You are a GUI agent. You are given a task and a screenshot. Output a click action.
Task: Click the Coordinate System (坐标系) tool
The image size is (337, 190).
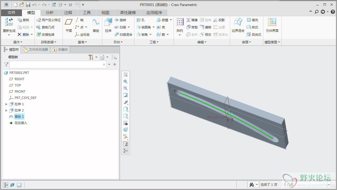(82, 34)
